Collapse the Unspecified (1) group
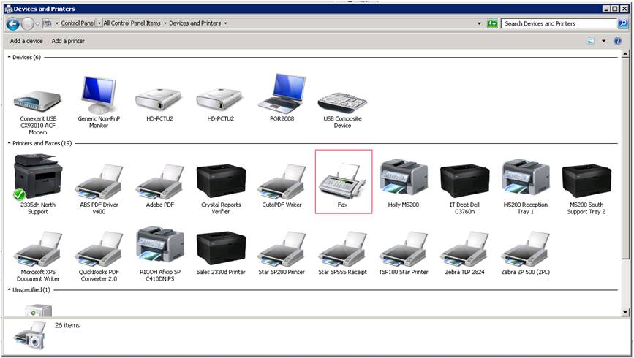This screenshot has width=634, height=358. pos(9,290)
